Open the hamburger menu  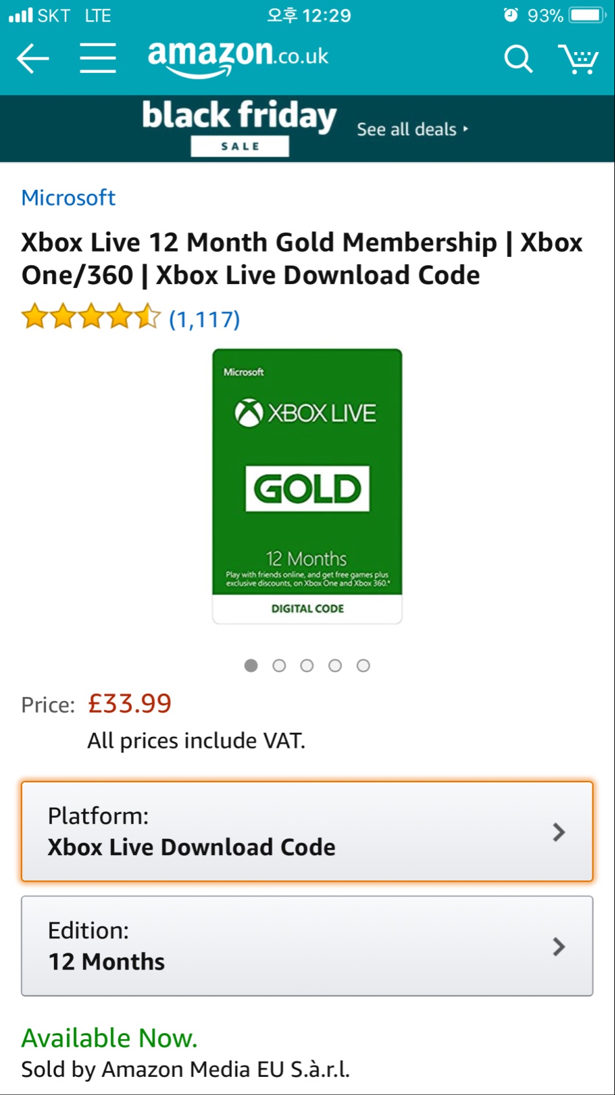tap(98, 59)
